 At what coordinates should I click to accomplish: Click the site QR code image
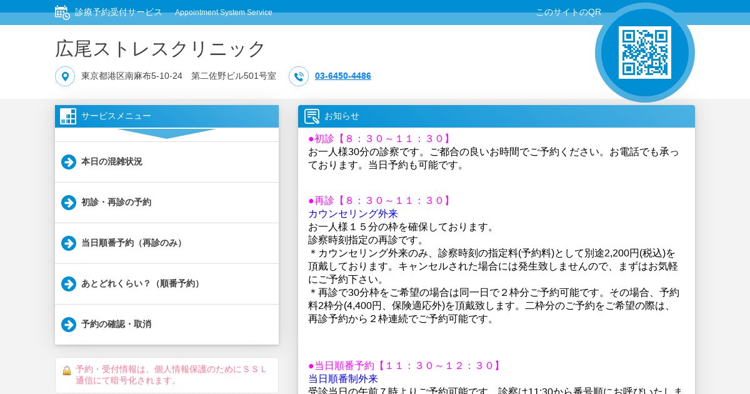tap(645, 53)
